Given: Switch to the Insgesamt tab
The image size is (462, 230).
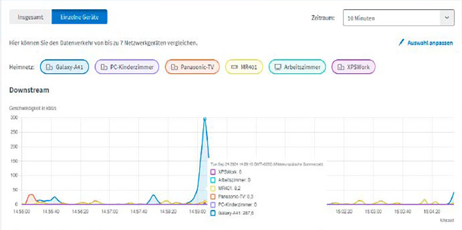Looking at the screenshot, I should (x=31, y=17).
